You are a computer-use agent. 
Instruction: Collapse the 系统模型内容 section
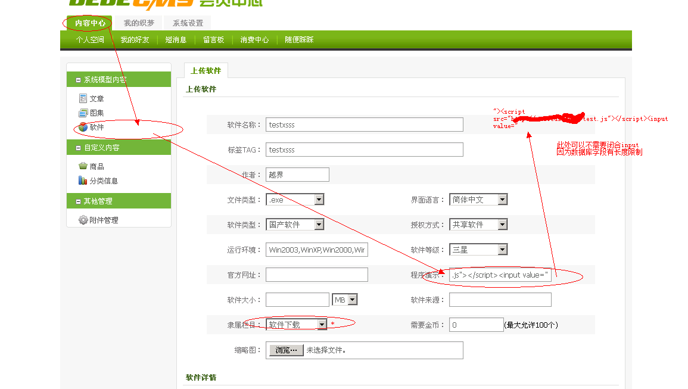click(78, 80)
